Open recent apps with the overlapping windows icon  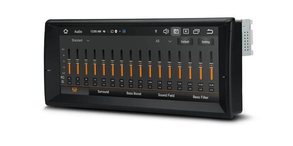pyautogui.click(x=196, y=31)
